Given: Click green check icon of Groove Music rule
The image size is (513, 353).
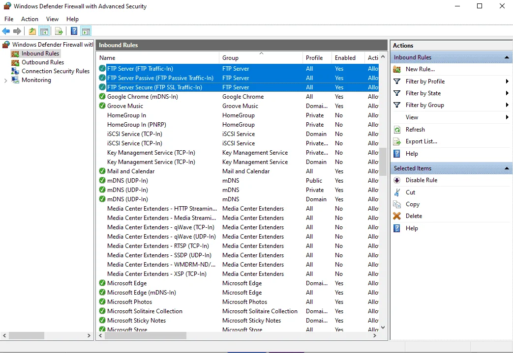Looking at the screenshot, I should click(x=102, y=106).
